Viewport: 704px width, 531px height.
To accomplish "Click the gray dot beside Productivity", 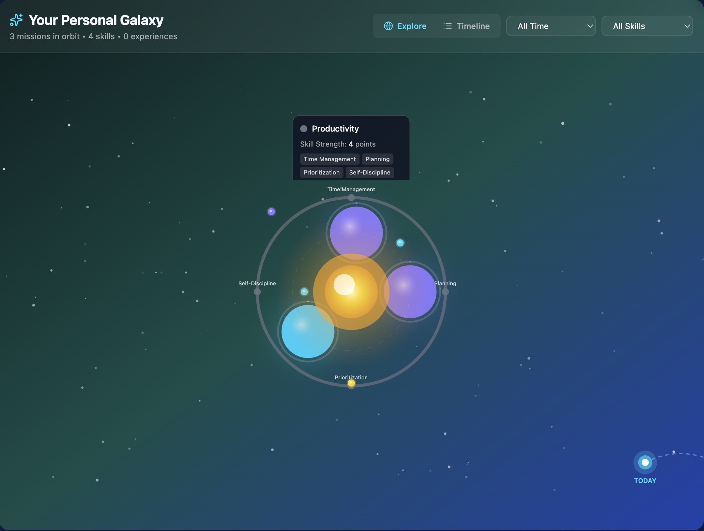I will pyautogui.click(x=304, y=129).
